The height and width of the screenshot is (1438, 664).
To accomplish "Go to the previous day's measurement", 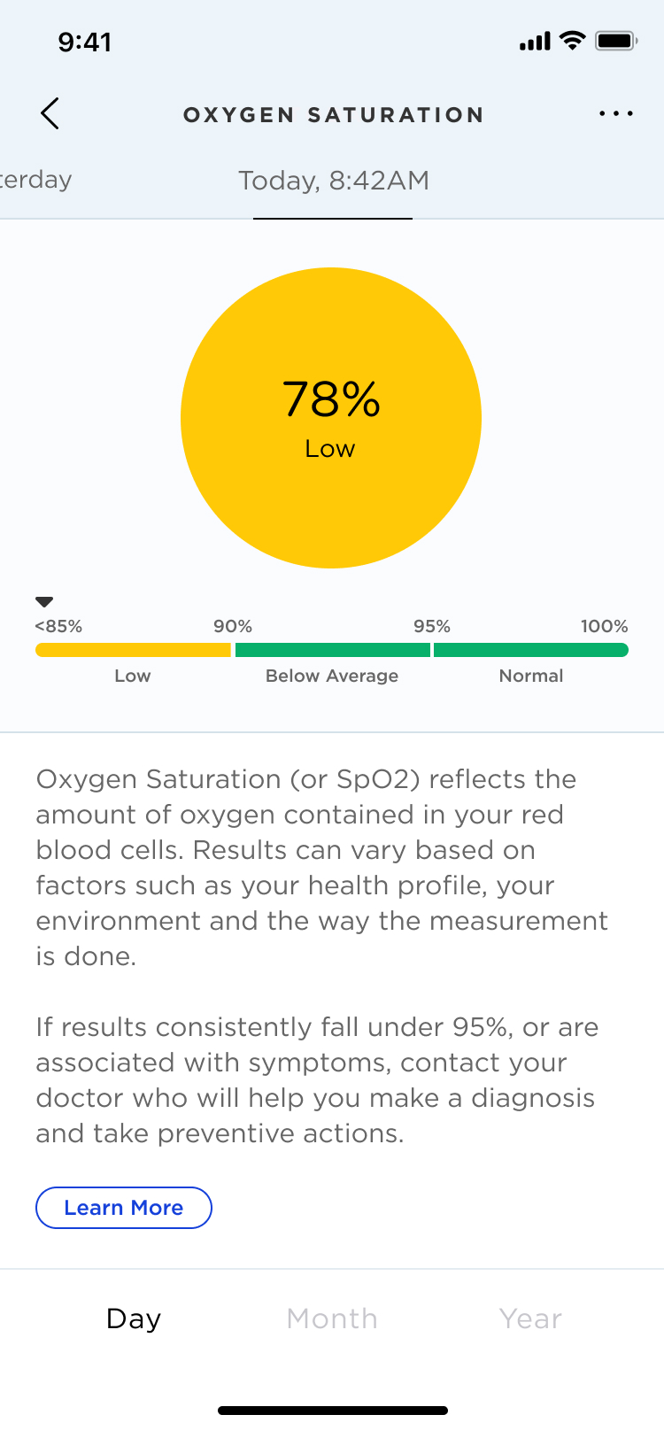I will 35,180.
